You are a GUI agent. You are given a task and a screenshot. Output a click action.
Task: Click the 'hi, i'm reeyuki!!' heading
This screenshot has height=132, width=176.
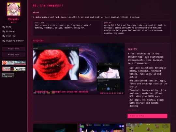(48, 6)
